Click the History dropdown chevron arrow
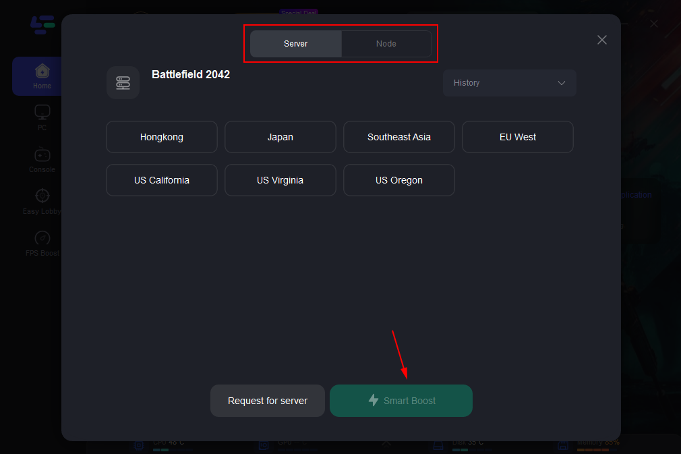This screenshot has width=681, height=454. pos(562,83)
